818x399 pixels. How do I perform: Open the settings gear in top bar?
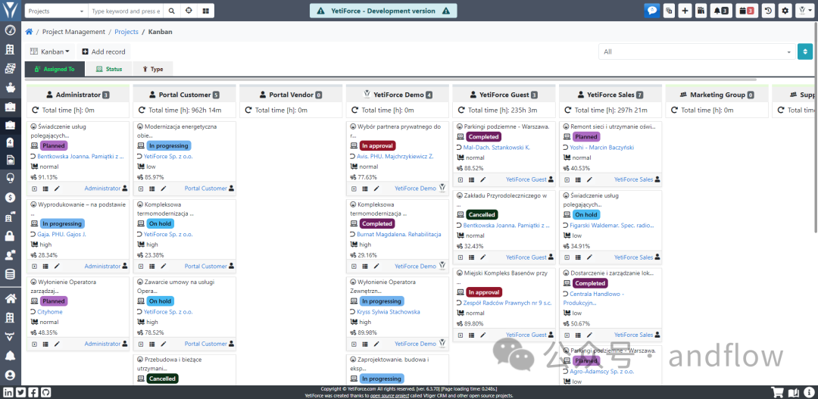[785, 11]
